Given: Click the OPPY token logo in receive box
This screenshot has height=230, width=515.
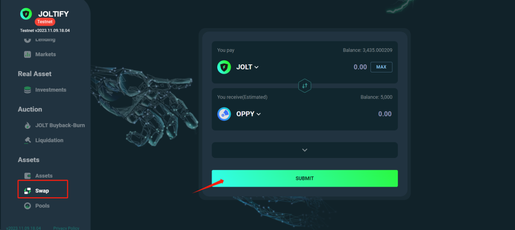Looking at the screenshot, I should coord(224,114).
